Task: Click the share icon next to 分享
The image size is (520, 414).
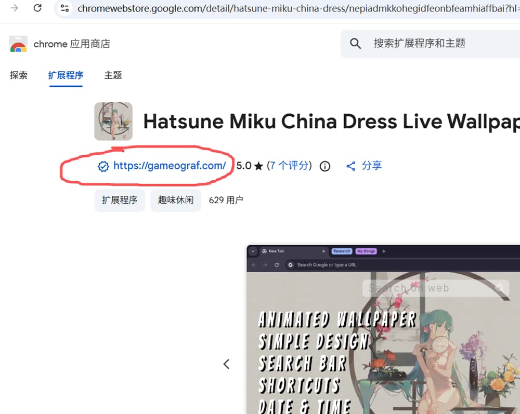Action: pos(351,166)
